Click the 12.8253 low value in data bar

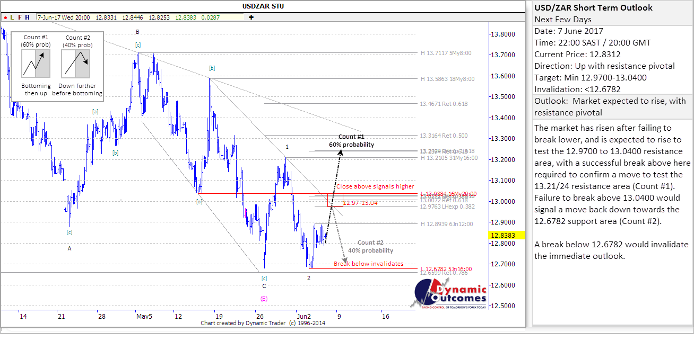tap(159, 17)
